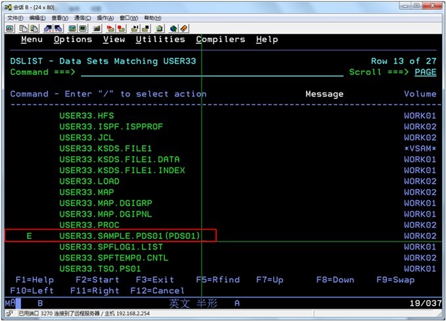Open the 查看(V) menu
The height and width of the screenshot is (321, 446).
click(x=60, y=18)
